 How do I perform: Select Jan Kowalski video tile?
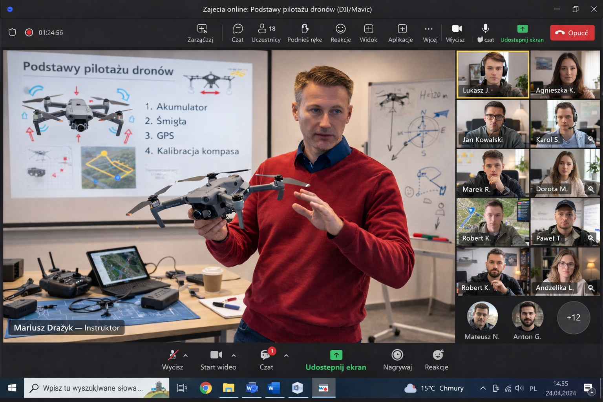tap(493, 124)
